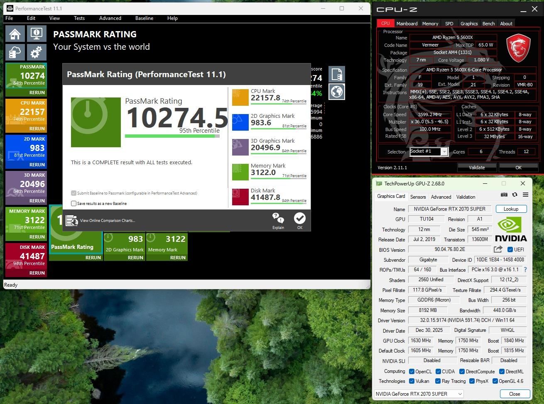
Task: Toggle the DirectCompute checkbox
Action: (x=462, y=372)
